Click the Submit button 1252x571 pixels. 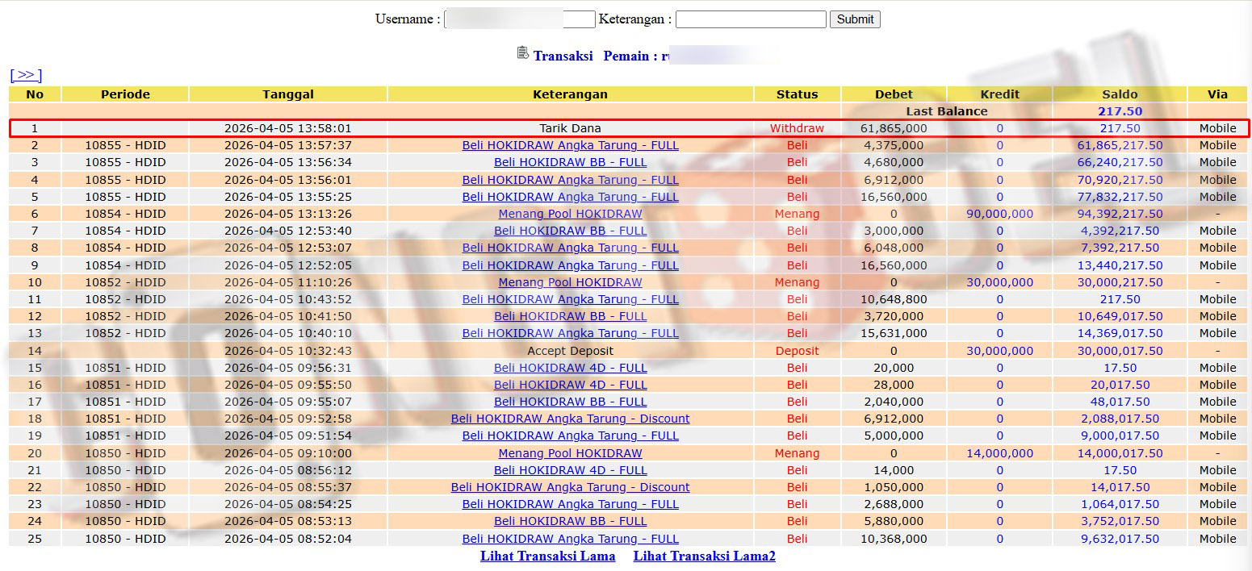(855, 19)
